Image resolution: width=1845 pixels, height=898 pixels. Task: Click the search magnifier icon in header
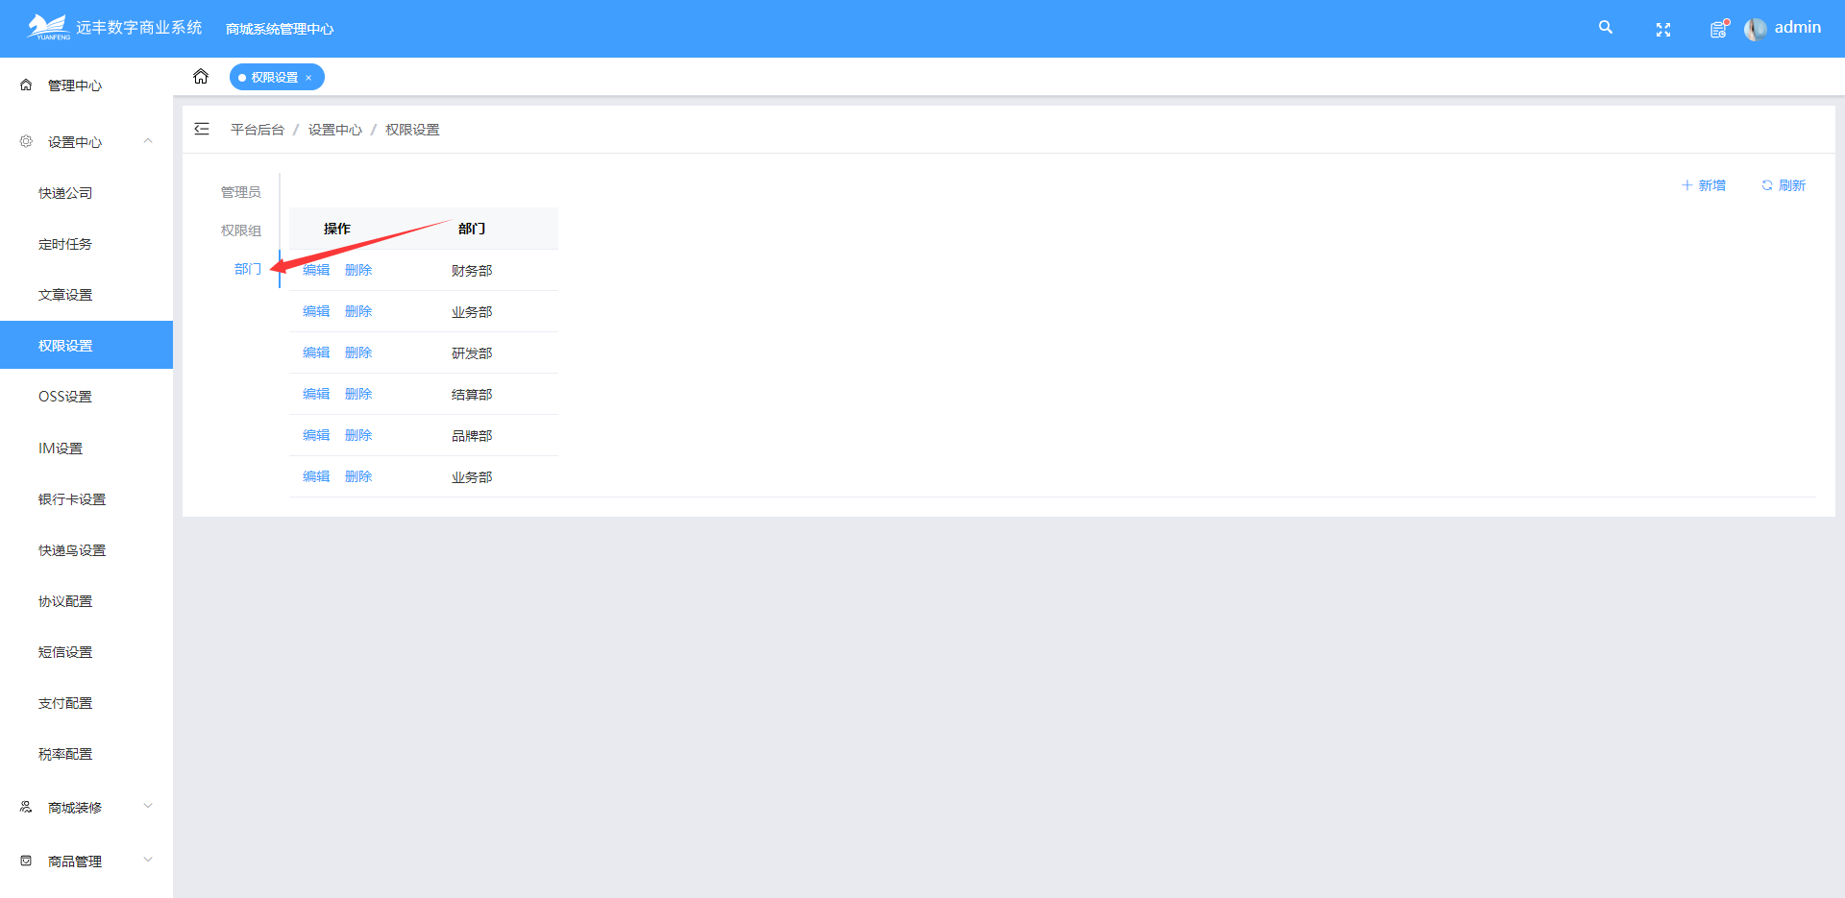[x=1605, y=28]
